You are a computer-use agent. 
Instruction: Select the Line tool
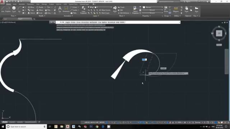point(3,9)
